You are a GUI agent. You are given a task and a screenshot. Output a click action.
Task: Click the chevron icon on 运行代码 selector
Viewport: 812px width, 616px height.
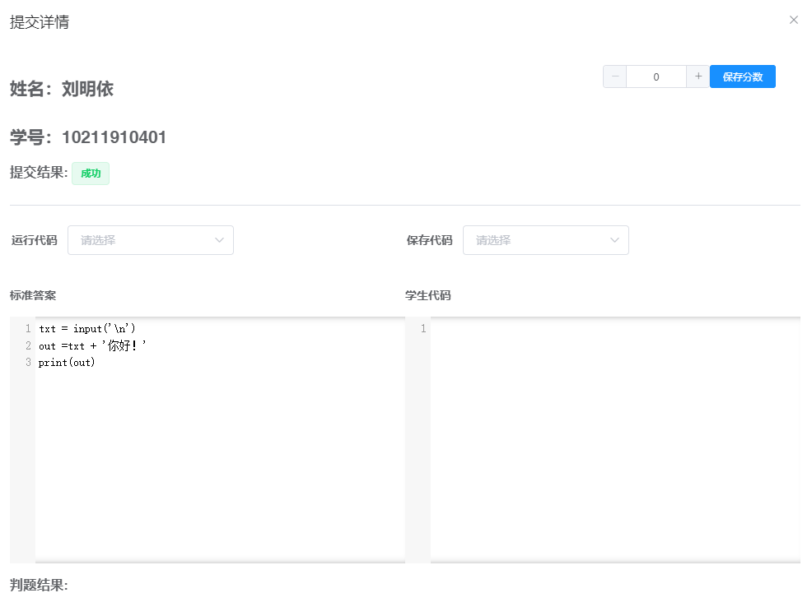click(x=219, y=240)
